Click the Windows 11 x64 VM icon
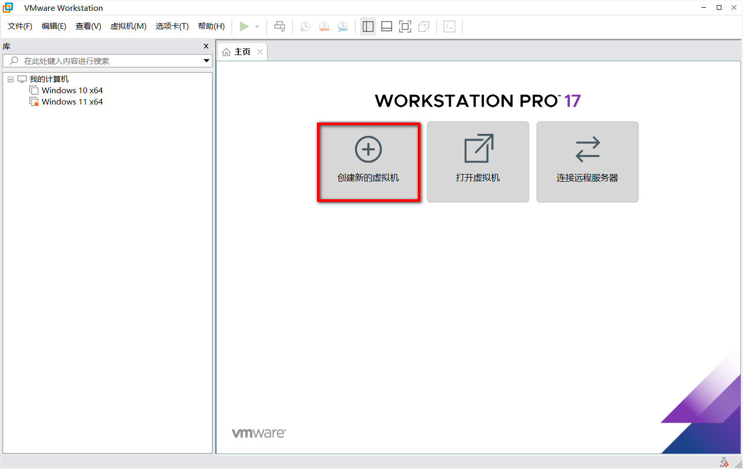Screen dimensions: 743x469 coord(34,101)
